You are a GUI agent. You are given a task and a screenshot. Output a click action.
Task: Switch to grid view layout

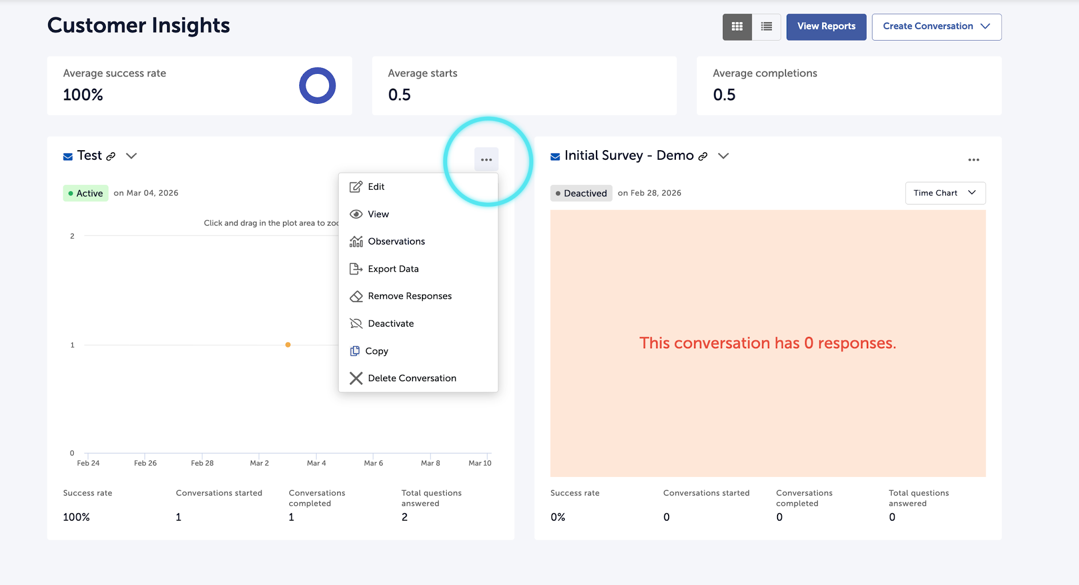click(x=737, y=27)
